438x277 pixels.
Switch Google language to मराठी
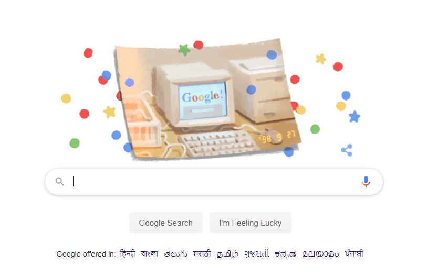coord(202,253)
